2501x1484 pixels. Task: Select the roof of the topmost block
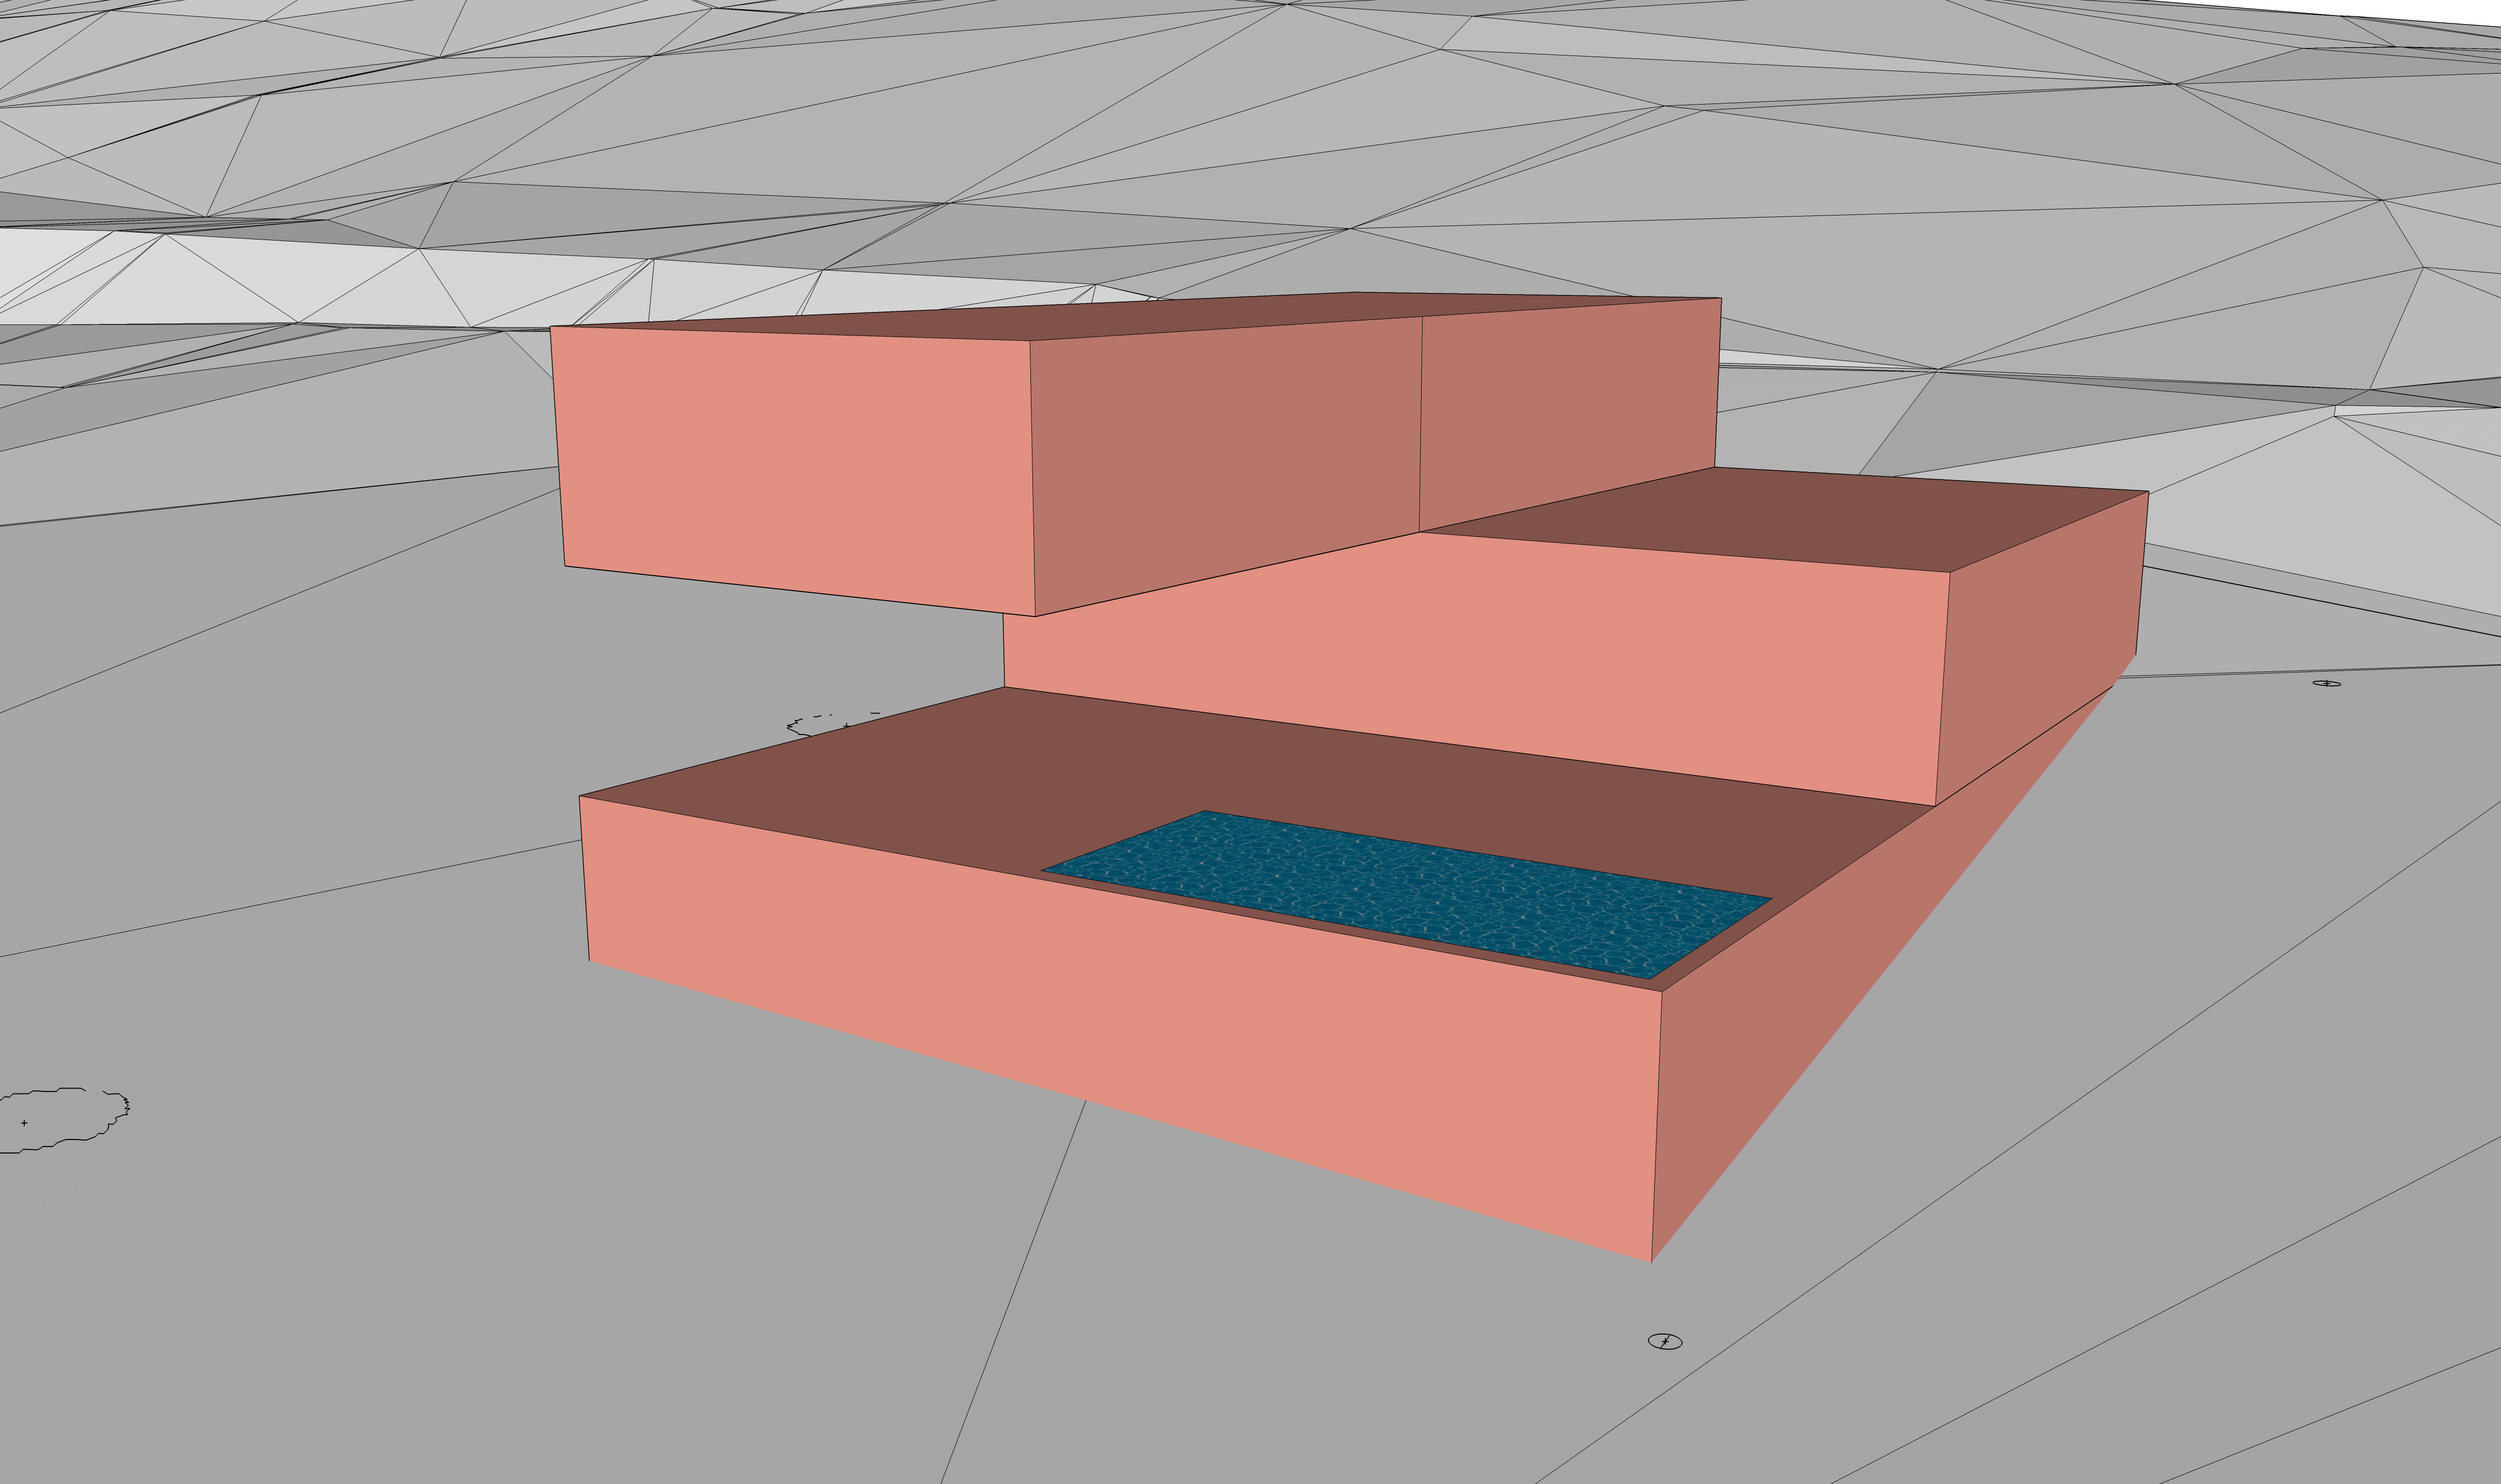click(x=1135, y=316)
